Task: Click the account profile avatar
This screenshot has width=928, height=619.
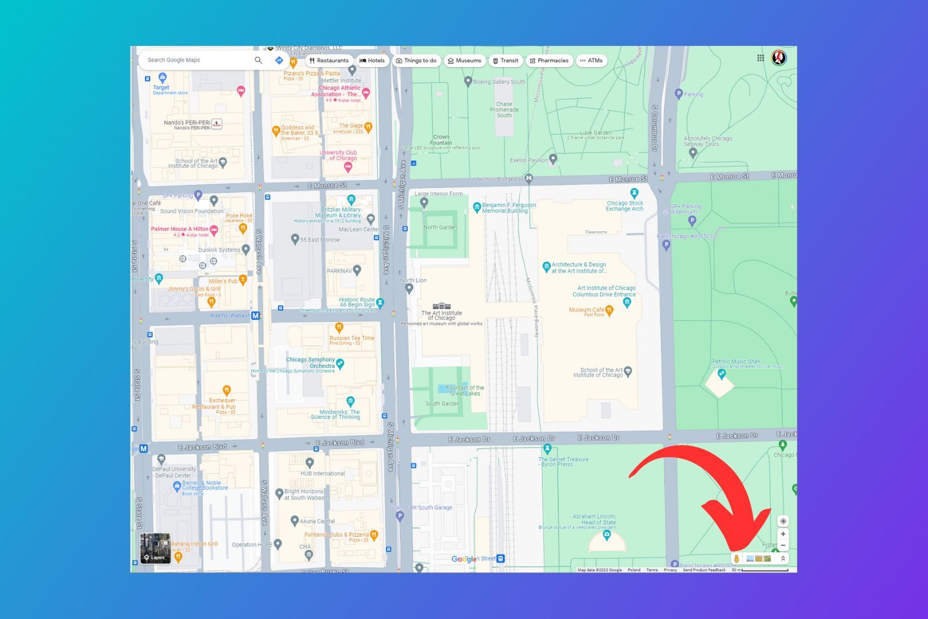Action: point(778,58)
